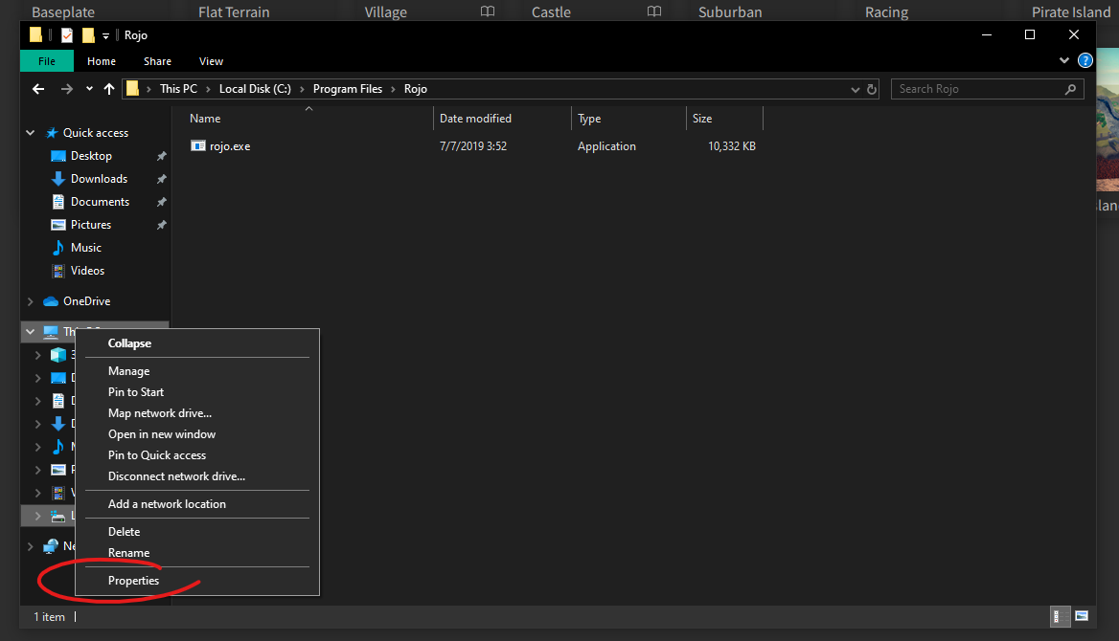Click the New folder icon in title bar

[x=88, y=35]
